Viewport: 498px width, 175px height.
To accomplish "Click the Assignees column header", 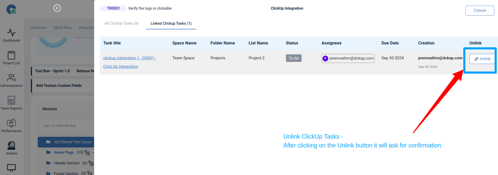I will coord(331,43).
